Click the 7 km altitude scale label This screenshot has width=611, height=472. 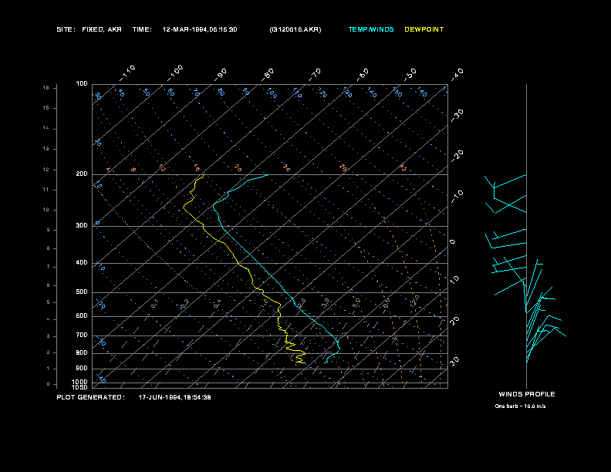pyautogui.click(x=49, y=267)
